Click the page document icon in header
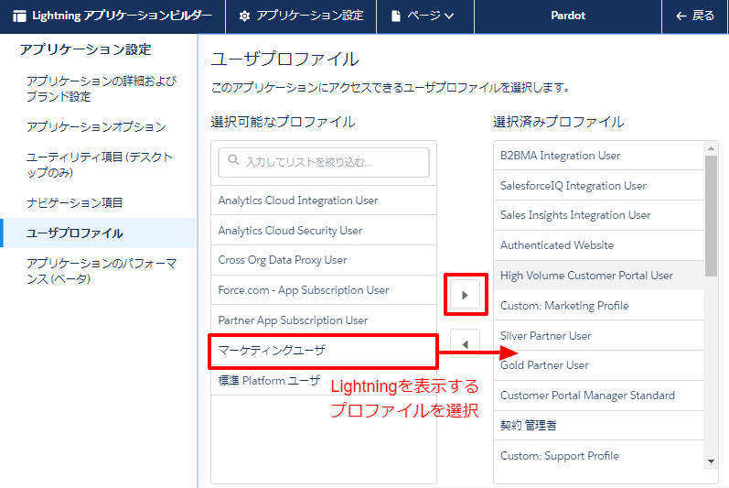Viewport: 729px width, 488px height. pyautogui.click(x=396, y=16)
